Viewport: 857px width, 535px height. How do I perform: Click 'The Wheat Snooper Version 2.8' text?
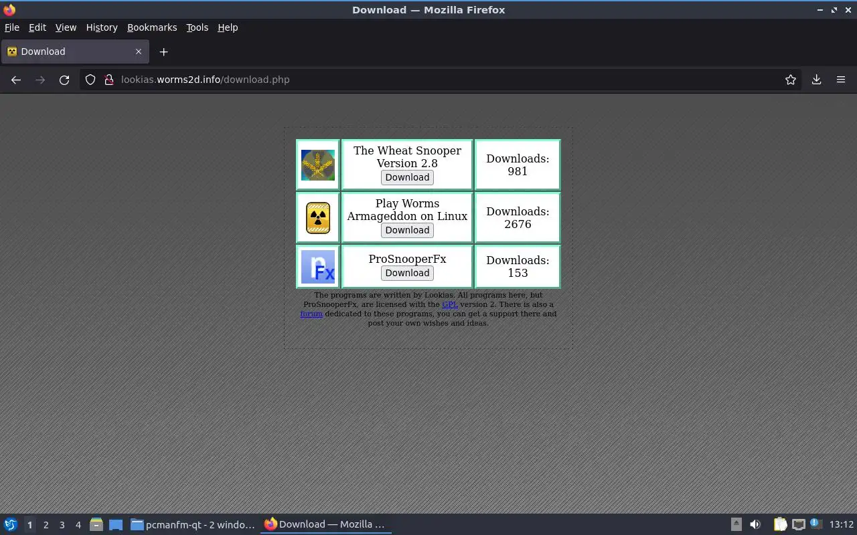407,156
